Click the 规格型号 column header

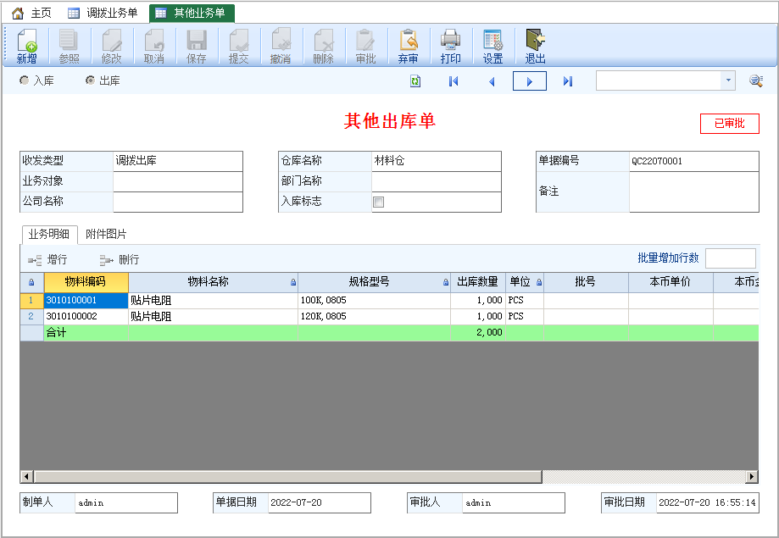pos(374,282)
